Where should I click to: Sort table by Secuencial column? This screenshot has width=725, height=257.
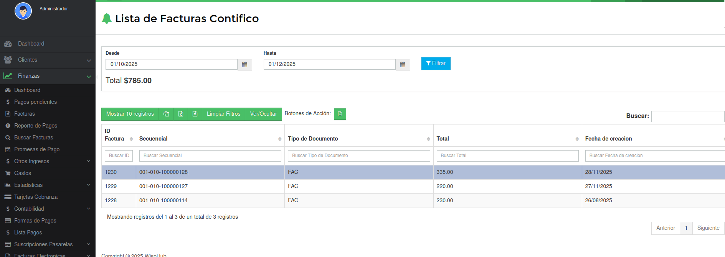[210, 139]
